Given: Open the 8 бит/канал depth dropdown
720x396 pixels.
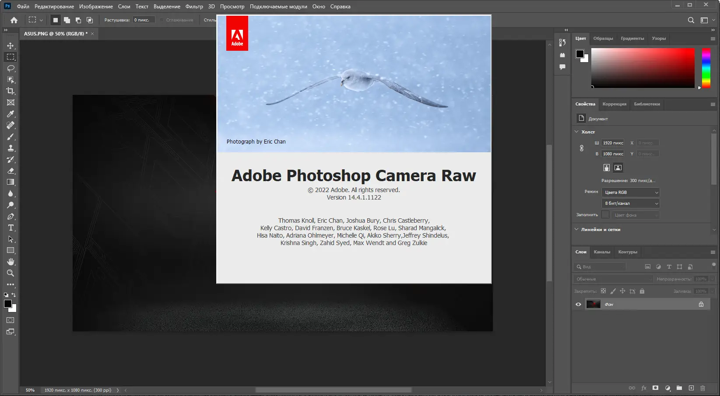Looking at the screenshot, I should pyautogui.click(x=630, y=203).
